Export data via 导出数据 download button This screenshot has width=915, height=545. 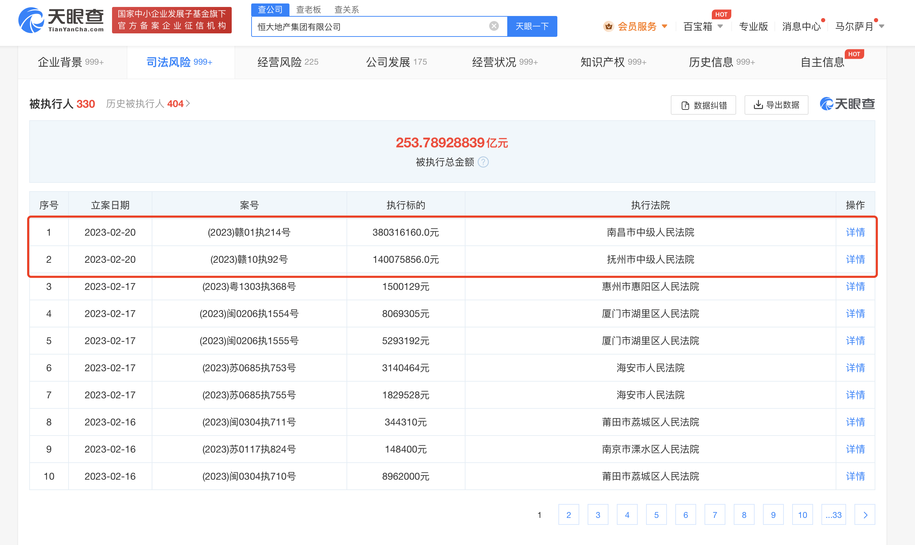pyautogui.click(x=776, y=105)
